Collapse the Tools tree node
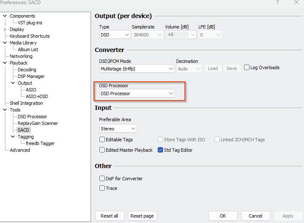Viewport: 304px width, 223px height. point(5,110)
